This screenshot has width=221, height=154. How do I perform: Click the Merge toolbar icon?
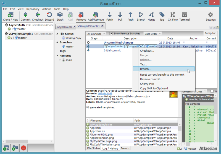click(151, 17)
